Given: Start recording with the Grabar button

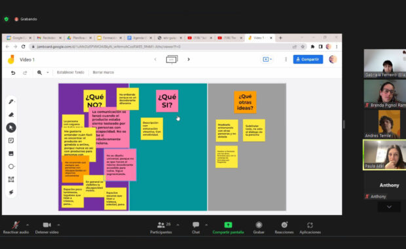Looking at the screenshot, I should click(x=259, y=227).
